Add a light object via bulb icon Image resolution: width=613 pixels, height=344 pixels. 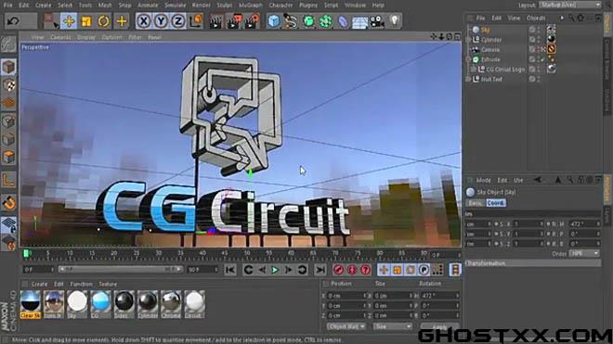[x=395, y=20]
